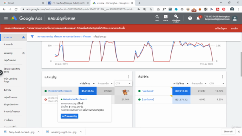The width and height of the screenshot is (242, 136).
Task: Click แก้ไขปัญหา in red banner
Action: point(220,28)
